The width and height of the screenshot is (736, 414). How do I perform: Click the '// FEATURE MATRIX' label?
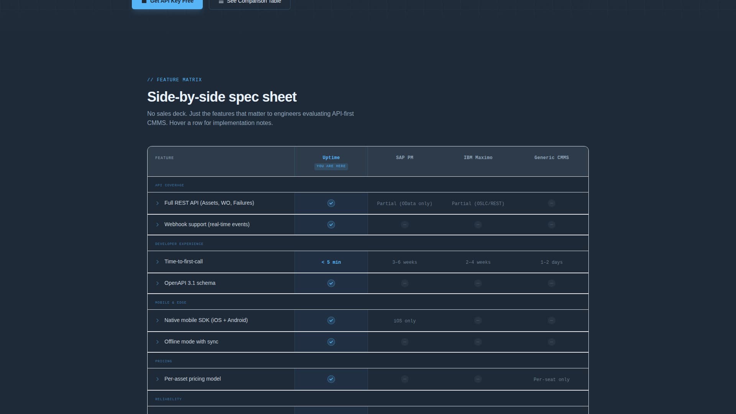tap(174, 80)
